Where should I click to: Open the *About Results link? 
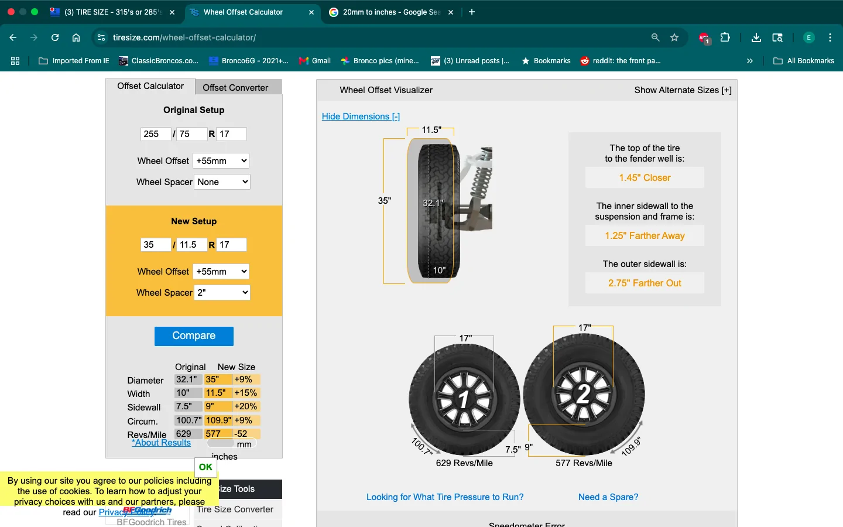161,443
